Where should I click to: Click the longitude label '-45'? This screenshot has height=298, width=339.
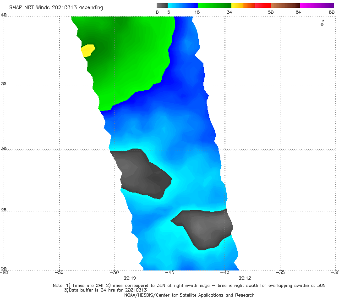pos(169,272)
